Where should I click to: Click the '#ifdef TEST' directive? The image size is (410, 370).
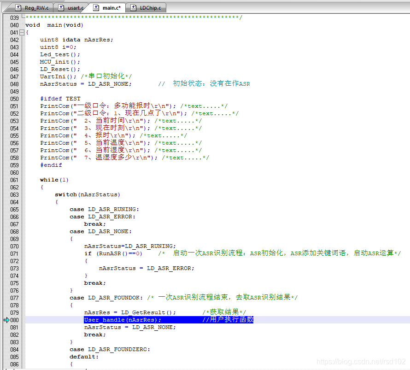(x=60, y=99)
